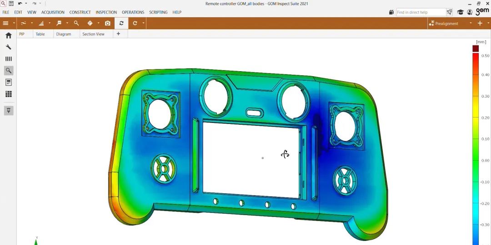Viewport: 491px width, 245px height.
Task: Open the HELP menu
Action: [177, 12]
